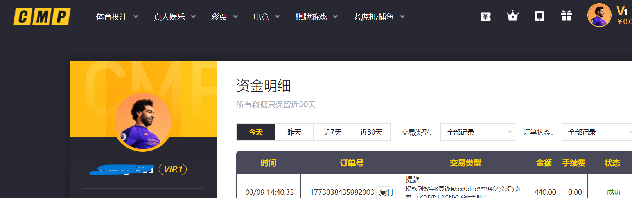Open the 电竞 navigation menu
This screenshot has height=198, width=632.
(266, 17)
